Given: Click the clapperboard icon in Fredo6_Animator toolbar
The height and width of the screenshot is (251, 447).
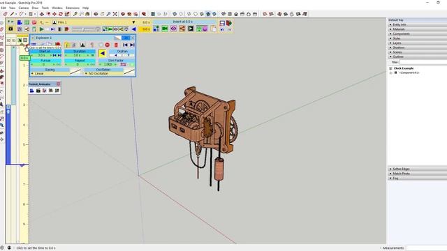Looking at the screenshot, I should [38, 91].
